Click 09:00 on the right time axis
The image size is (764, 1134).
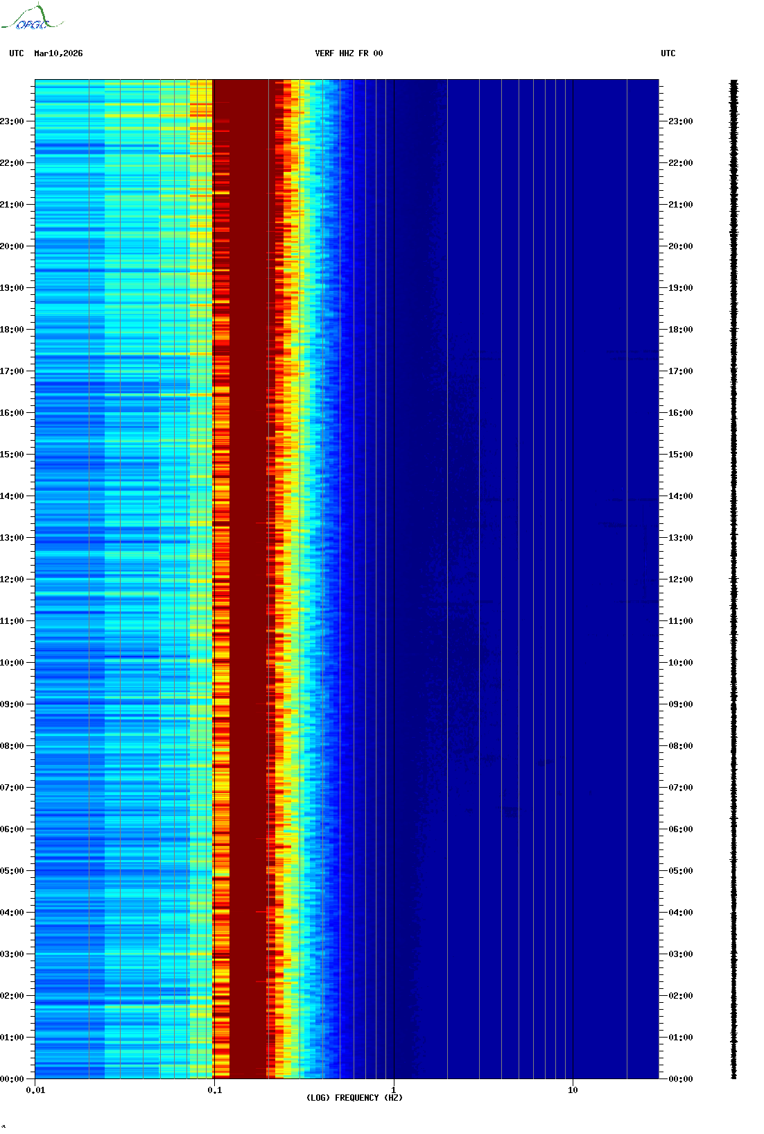coord(681,704)
